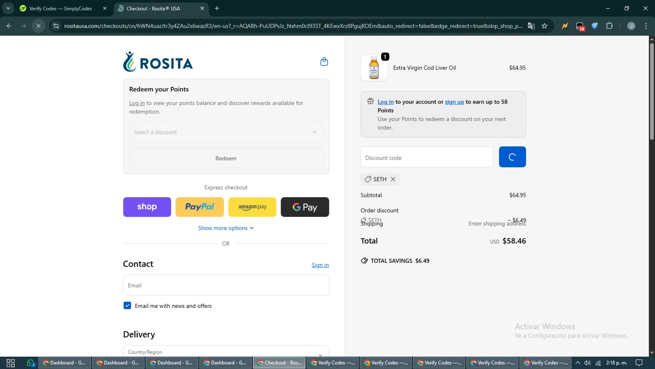This screenshot has width=655, height=369.
Task: Open a new browser tab
Action: click(x=217, y=8)
